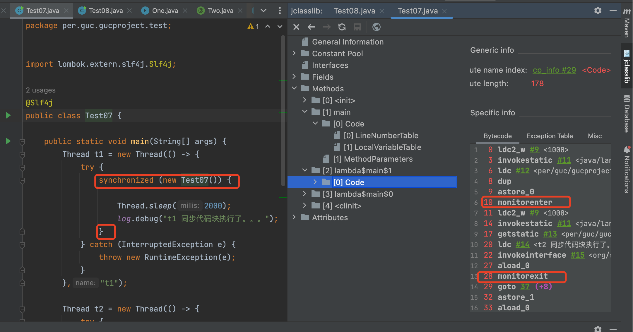
Task: Switch to Test08.java editor tab
Action: 105,11
